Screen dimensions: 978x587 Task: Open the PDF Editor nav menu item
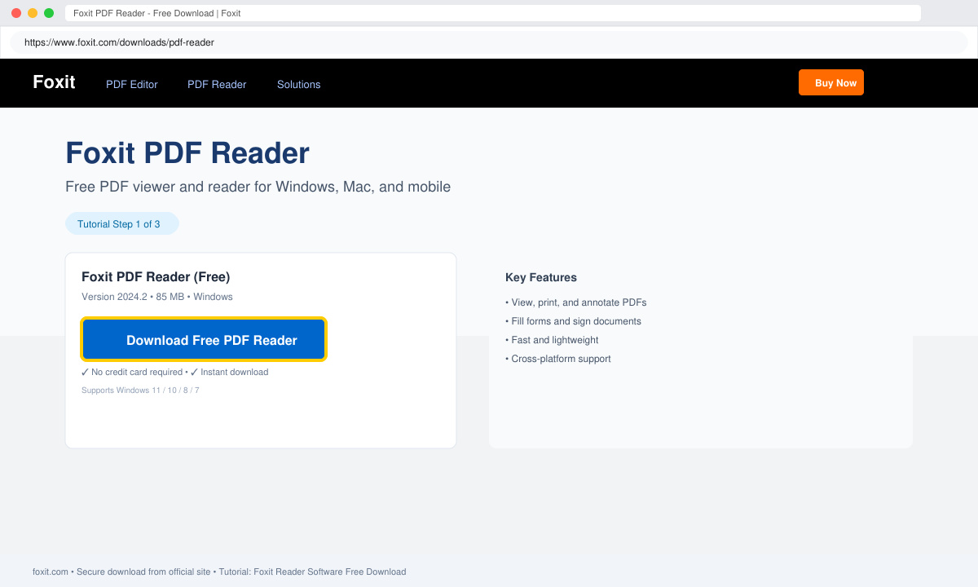[132, 84]
